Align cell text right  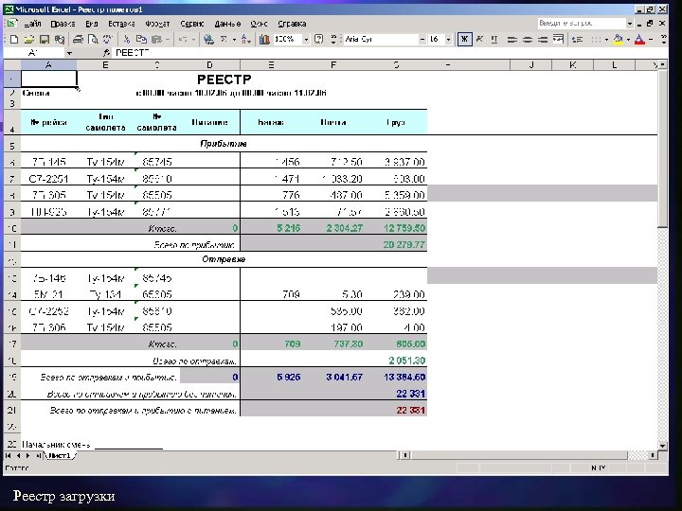point(543,40)
